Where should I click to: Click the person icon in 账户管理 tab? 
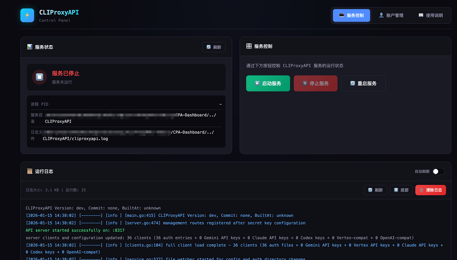pos(381,15)
